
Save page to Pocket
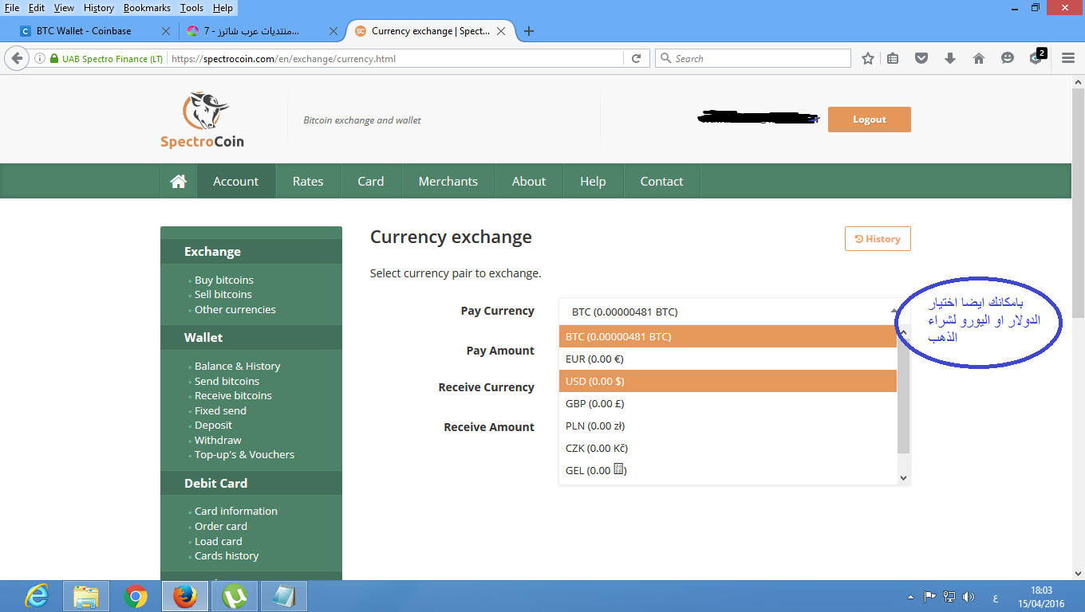coord(921,58)
